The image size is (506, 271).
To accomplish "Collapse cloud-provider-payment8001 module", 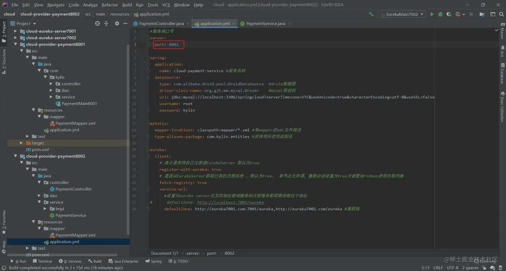I will point(15,44).
